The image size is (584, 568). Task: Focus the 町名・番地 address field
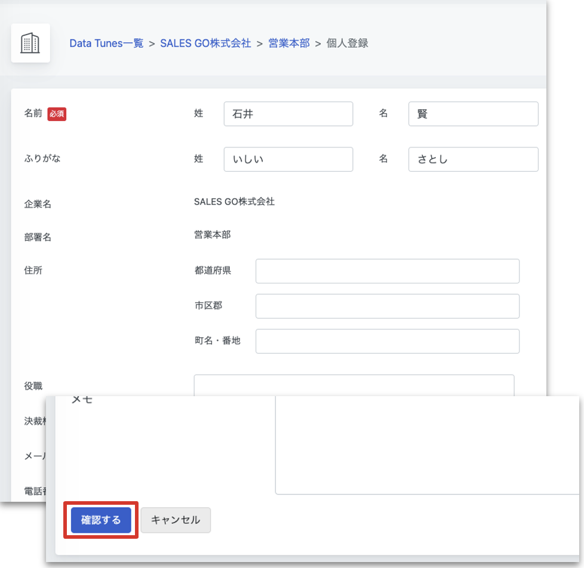(388, 341)
